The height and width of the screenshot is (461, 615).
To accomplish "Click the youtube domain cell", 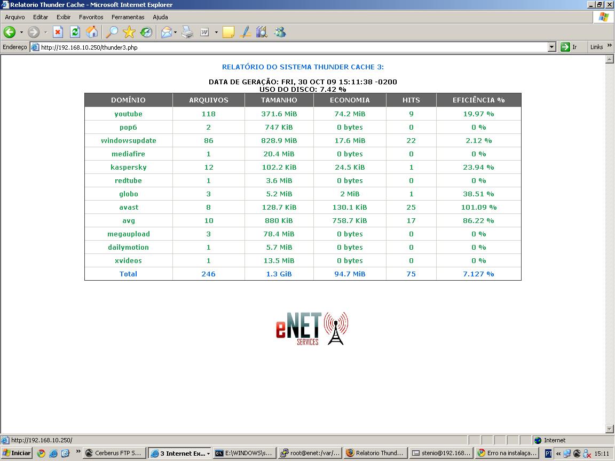I will point(129,114).
